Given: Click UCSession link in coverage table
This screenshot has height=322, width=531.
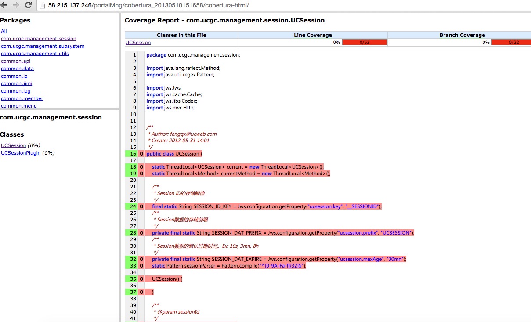Looking at the screenshot, I should pos(138,43).
